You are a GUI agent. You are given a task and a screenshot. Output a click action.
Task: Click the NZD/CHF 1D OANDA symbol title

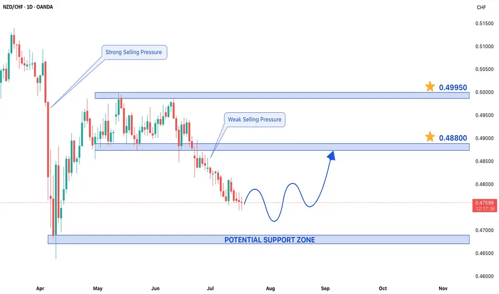28,7
